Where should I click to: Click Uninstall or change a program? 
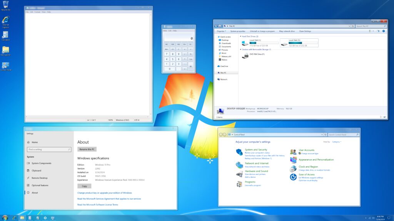point(262,31)
